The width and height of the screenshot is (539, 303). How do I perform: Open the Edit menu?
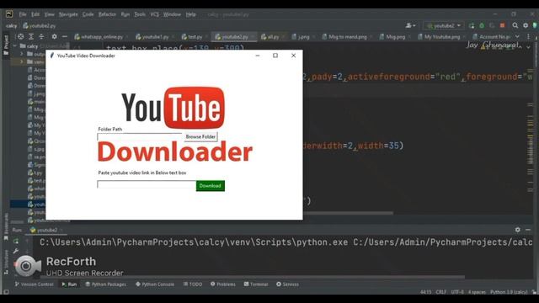(35, 14)
